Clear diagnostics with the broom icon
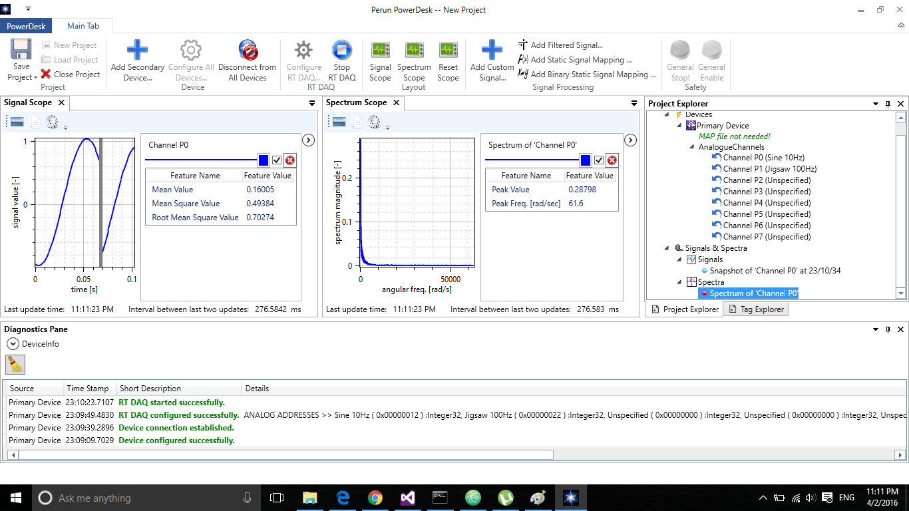Screen dimensions: 909x511 point(15,363)
